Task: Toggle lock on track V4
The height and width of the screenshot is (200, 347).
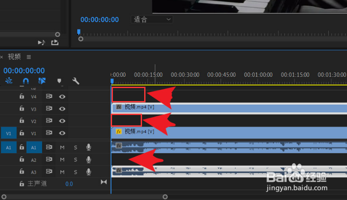Action: coord(22,96)
